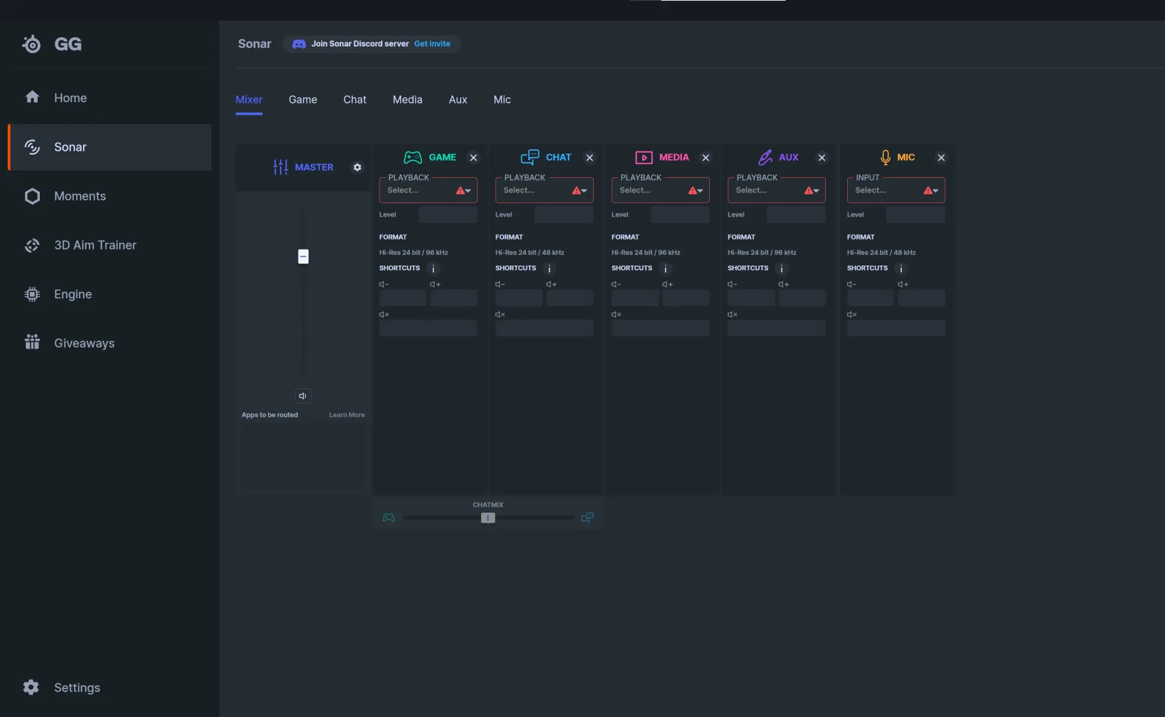Expand Mic input device dropdown
Viewport: 1165px width, 717px height.
896,191
